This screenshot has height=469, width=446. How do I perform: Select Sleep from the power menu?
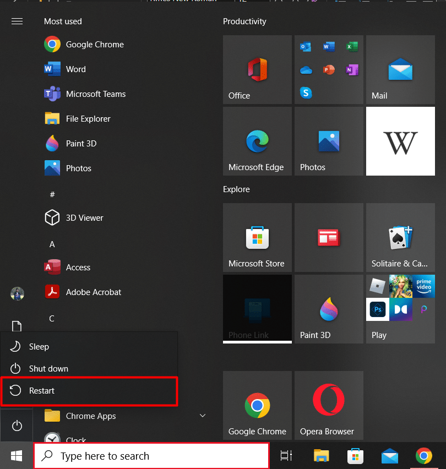[89, 347]
